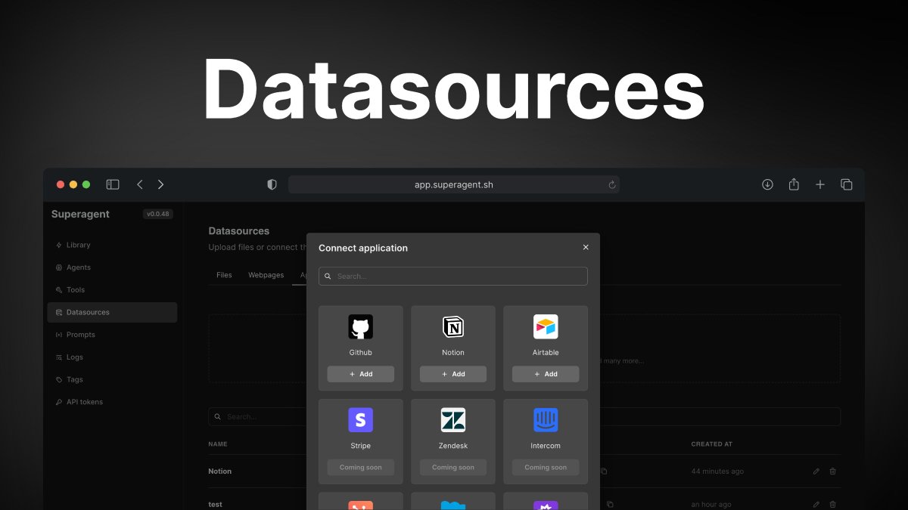Close the Connect application dialog
Image resolution: width=908 pixels, height=510 pixels.
[586, 247]
